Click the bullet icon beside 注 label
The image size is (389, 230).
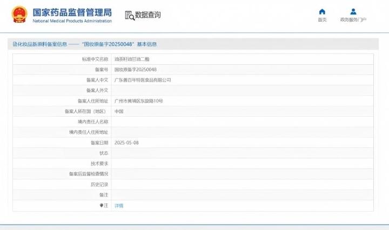pos(100,206)
